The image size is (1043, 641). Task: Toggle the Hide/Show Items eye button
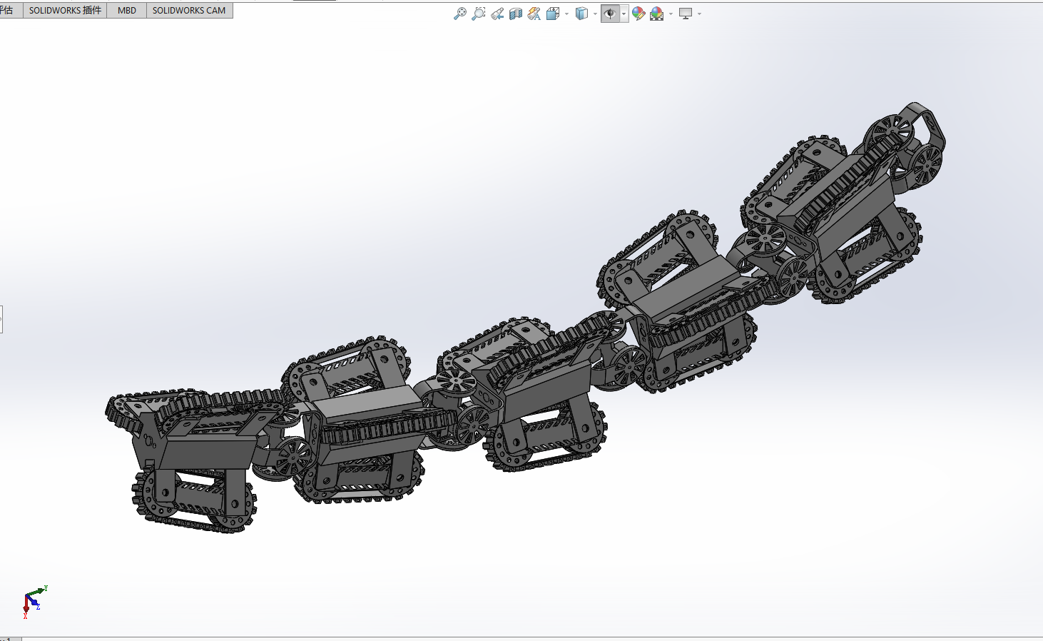click(x=610, y=14)
